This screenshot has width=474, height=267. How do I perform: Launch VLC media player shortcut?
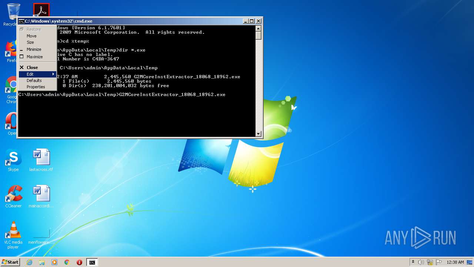[x=13, y=235]
